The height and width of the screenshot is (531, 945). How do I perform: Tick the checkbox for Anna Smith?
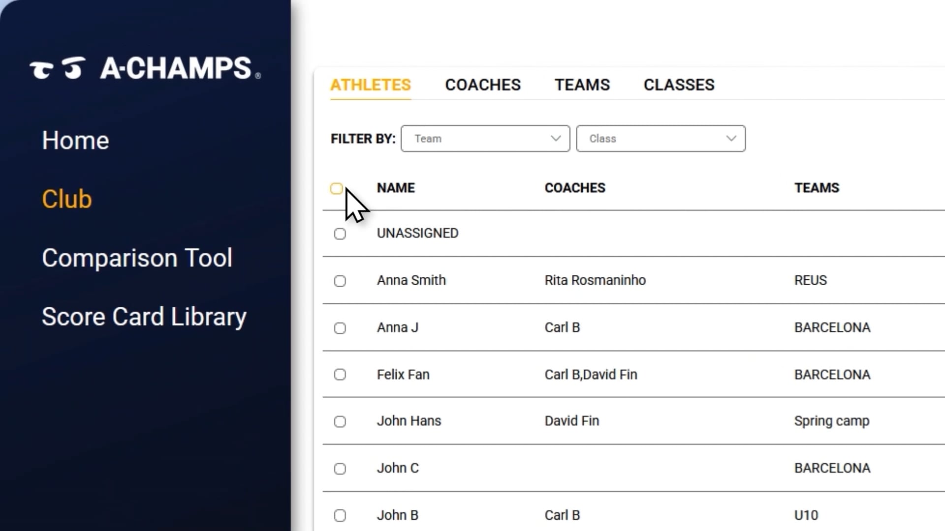click(340, 281)
